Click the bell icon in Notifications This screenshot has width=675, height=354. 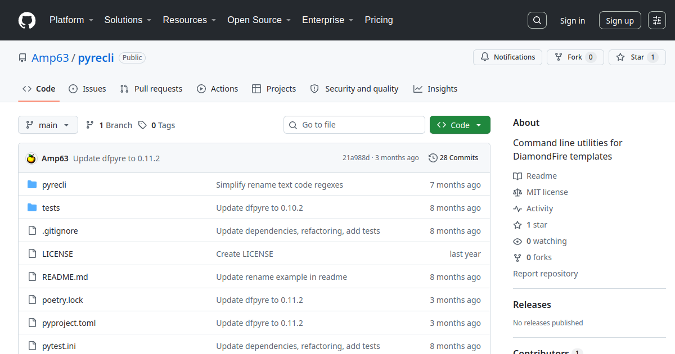(x=485, y=57)
